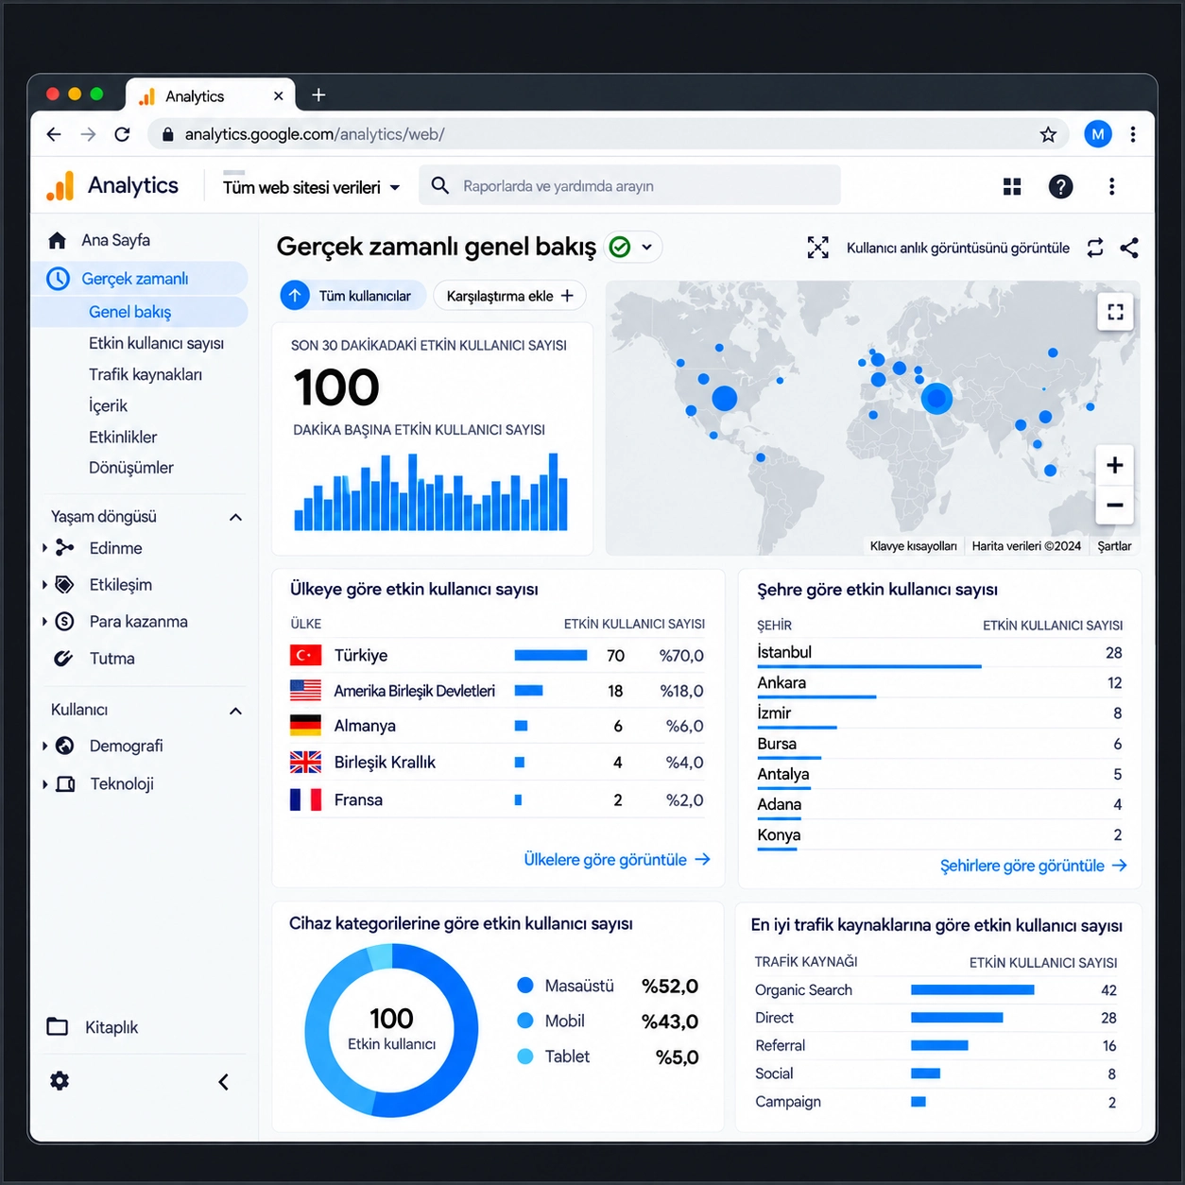Click the browser back arrow
The image size is (1185, 1185).
tap(54, 134)
